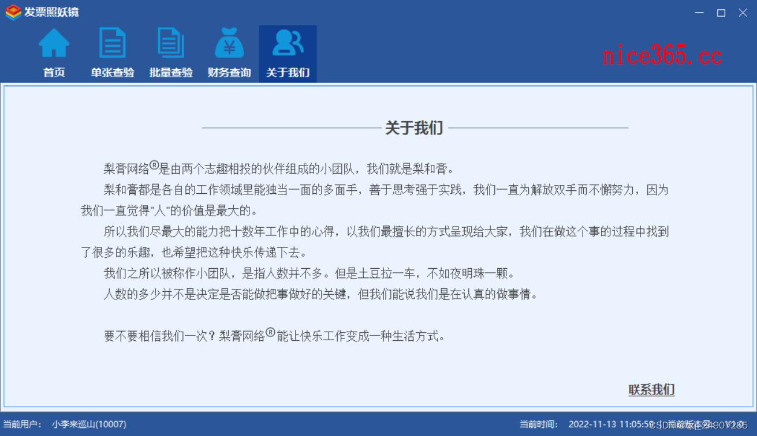Click line 要不要相信我们一次
757x436 pixels.
point(275,335)
